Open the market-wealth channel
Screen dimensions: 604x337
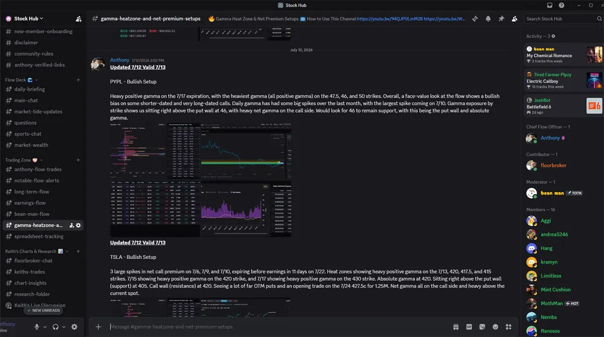(43, 145)
